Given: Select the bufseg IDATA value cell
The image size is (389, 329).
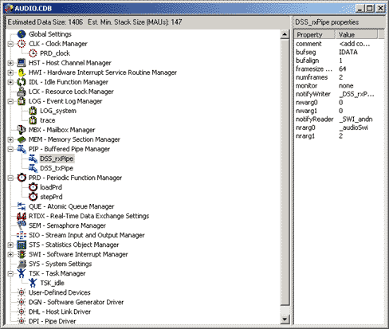Looking at the screenshot, I should click(348, 52).
